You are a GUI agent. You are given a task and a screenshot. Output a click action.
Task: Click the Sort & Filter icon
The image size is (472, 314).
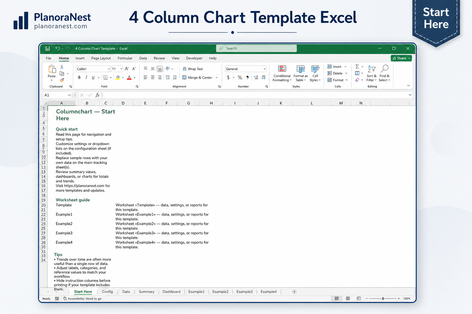[x=372, y=69]
